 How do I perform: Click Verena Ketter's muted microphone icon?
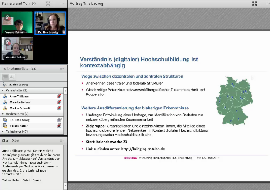[59, 126]
